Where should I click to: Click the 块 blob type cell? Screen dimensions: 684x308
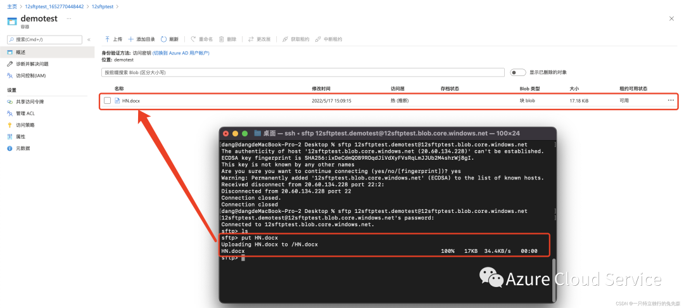coord(527,101)
